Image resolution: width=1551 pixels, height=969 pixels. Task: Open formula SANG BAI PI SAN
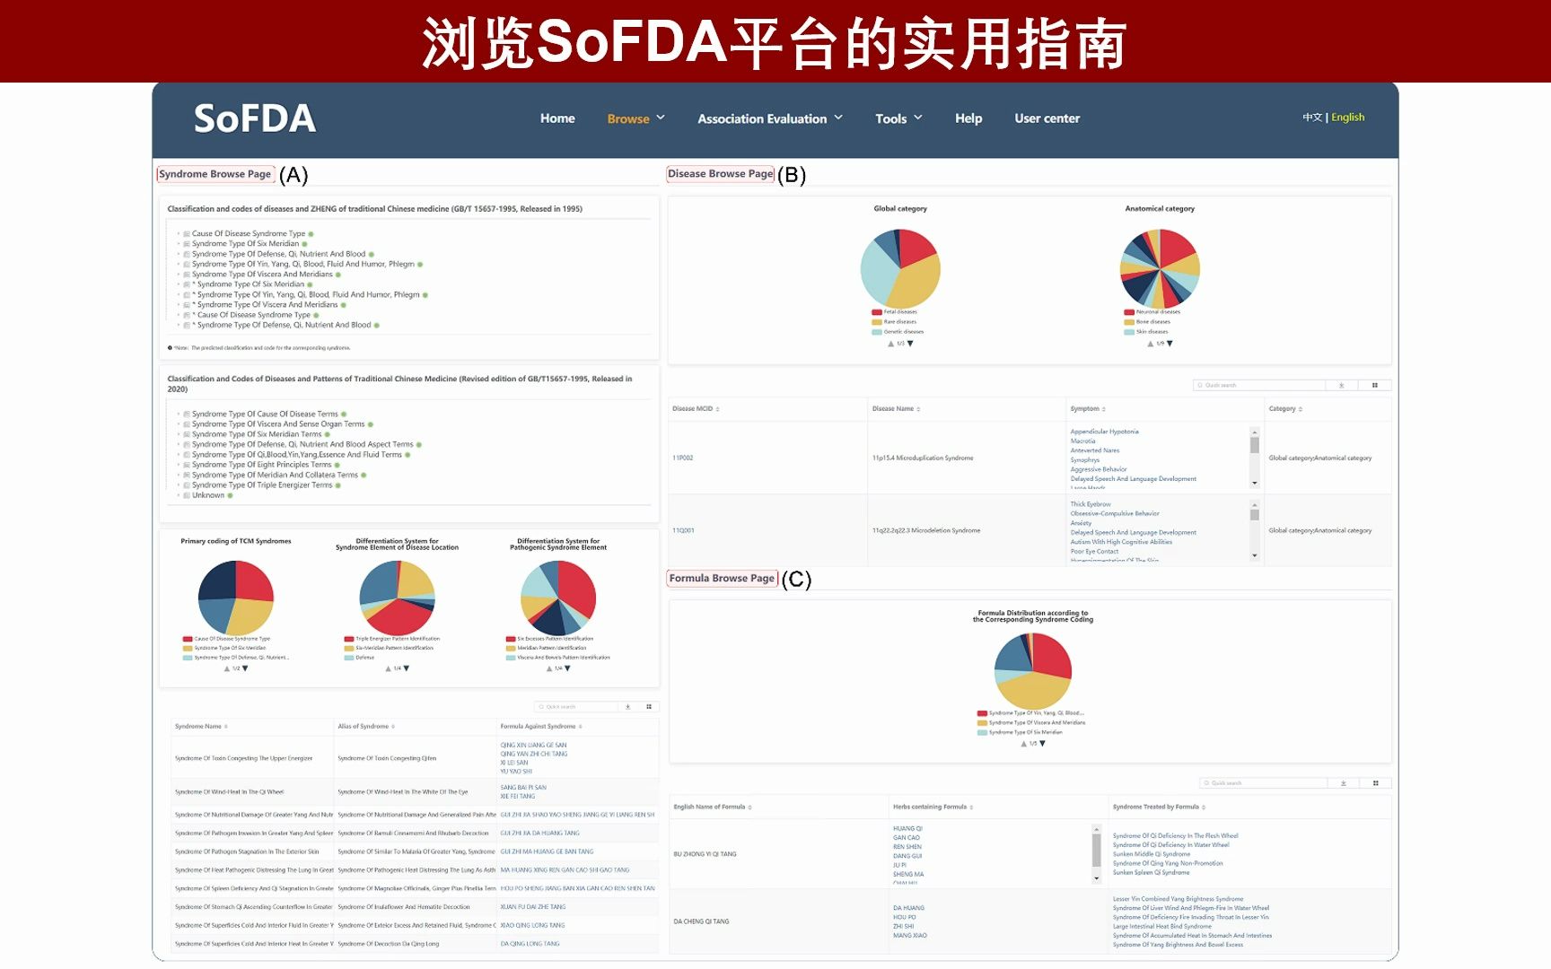(523, 788)
